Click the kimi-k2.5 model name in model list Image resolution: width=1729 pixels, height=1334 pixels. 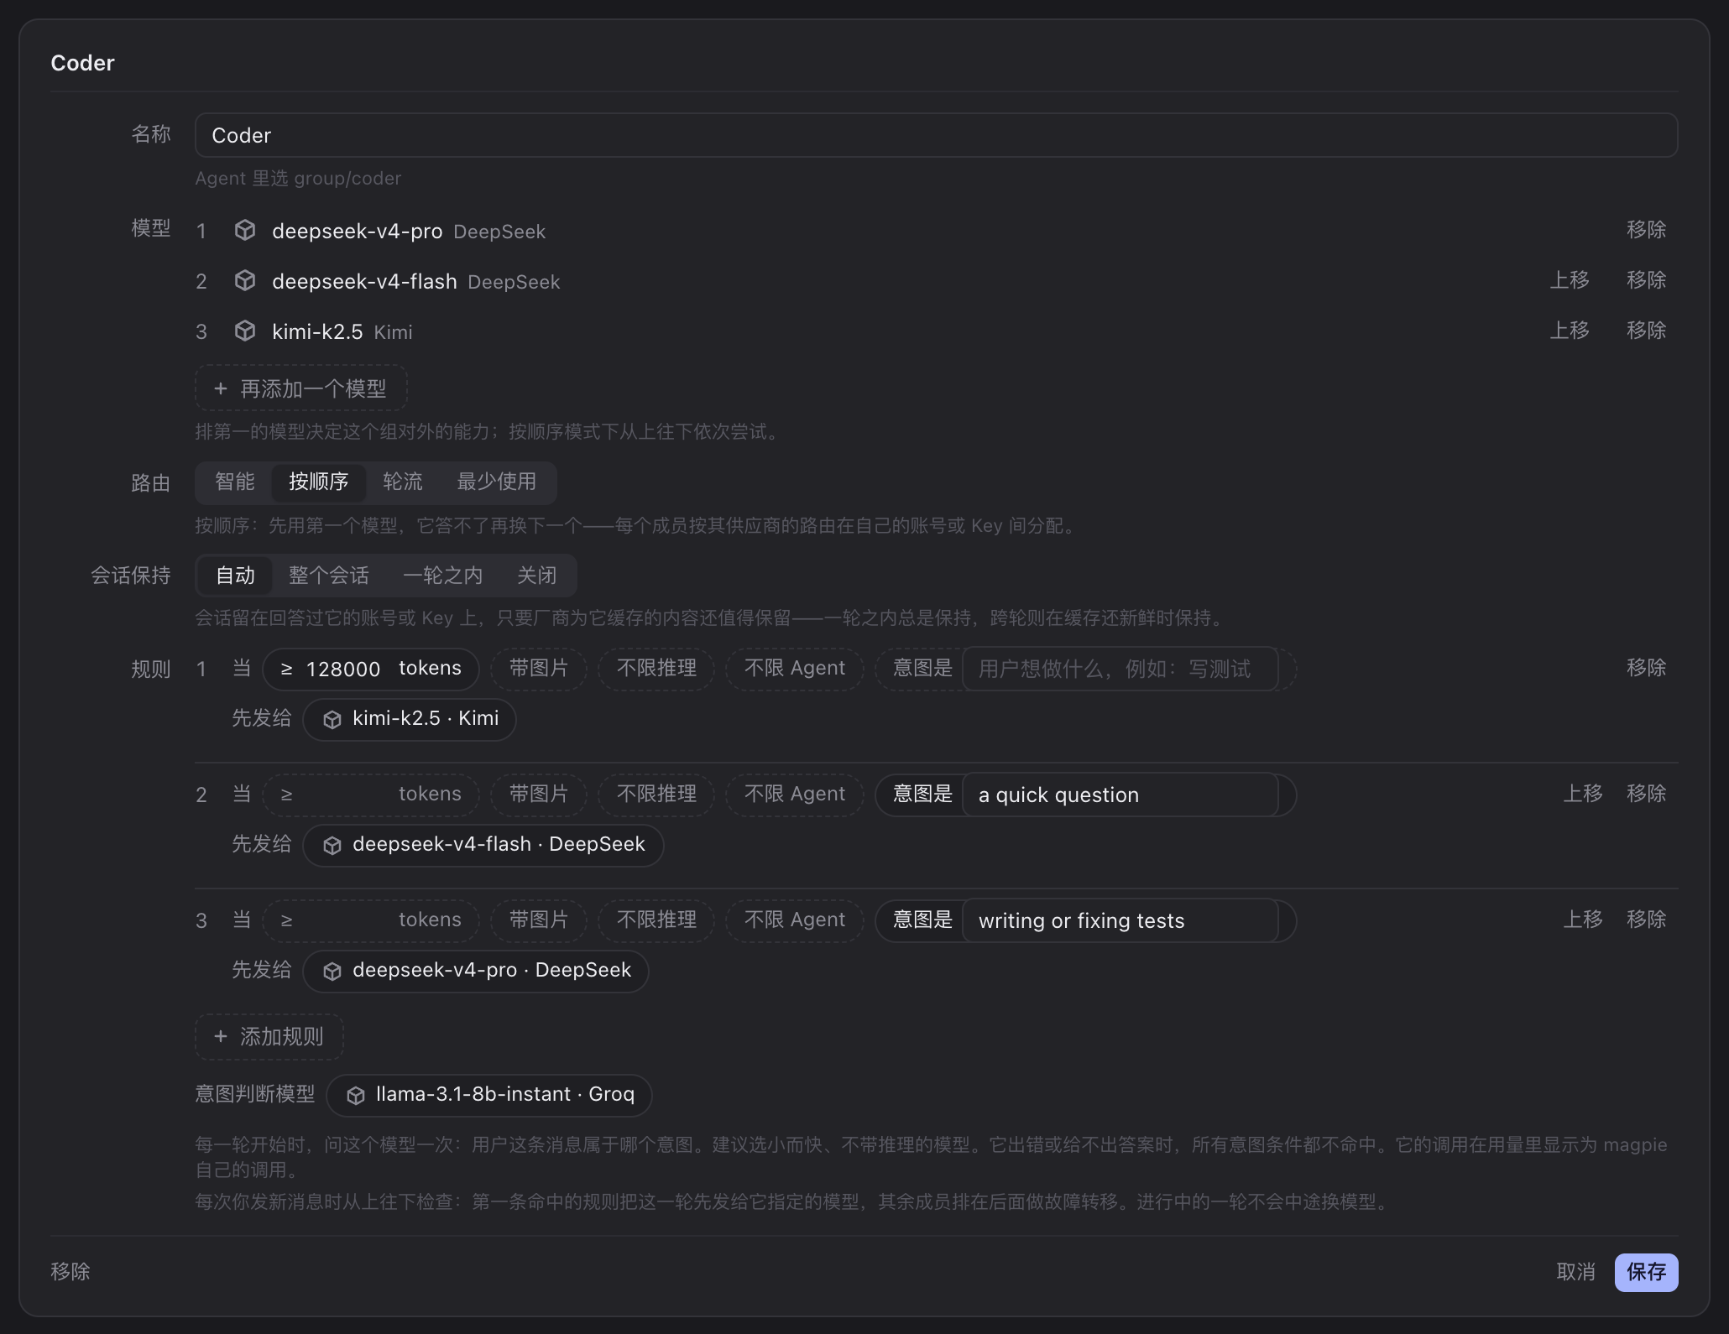tap(317, 331)
